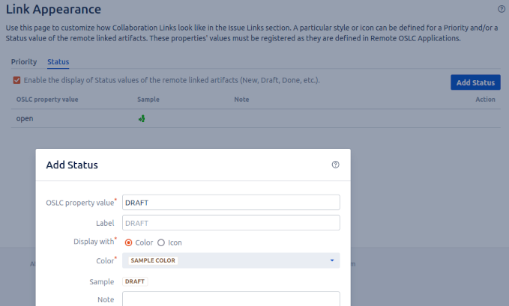Viewport: 509px width, 306px height.
Task: Click the Action column header
Action: click(485, 100)
